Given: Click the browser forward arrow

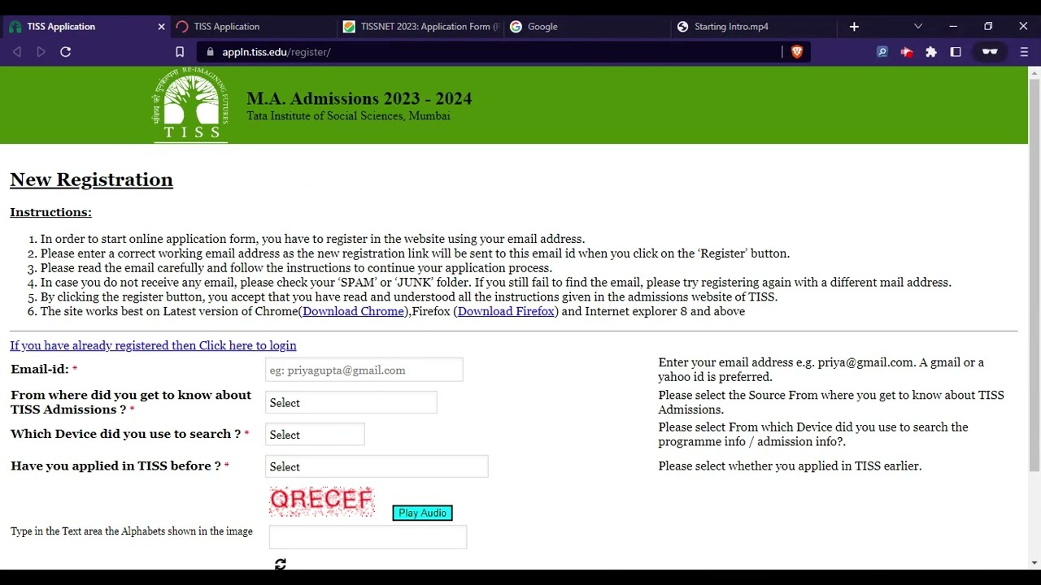Looking at the screenshot, I should pyautogui.click(x=41, y=52).
